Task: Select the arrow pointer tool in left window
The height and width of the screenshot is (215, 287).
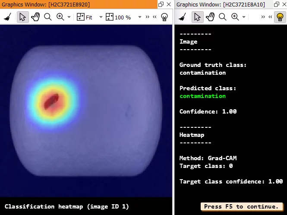Action: click(23, 17)
